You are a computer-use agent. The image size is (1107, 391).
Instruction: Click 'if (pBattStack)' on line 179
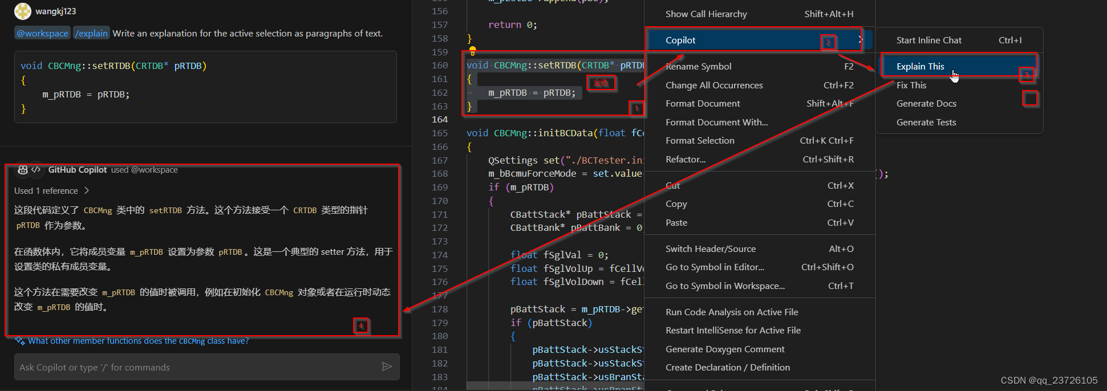(x=552, y=323)
